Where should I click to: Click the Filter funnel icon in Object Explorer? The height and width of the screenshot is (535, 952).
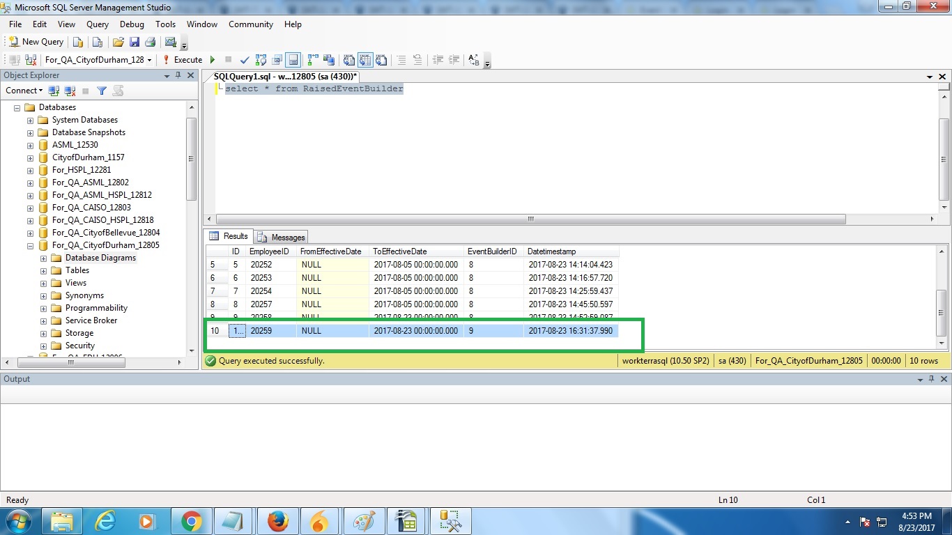point(102,91)
